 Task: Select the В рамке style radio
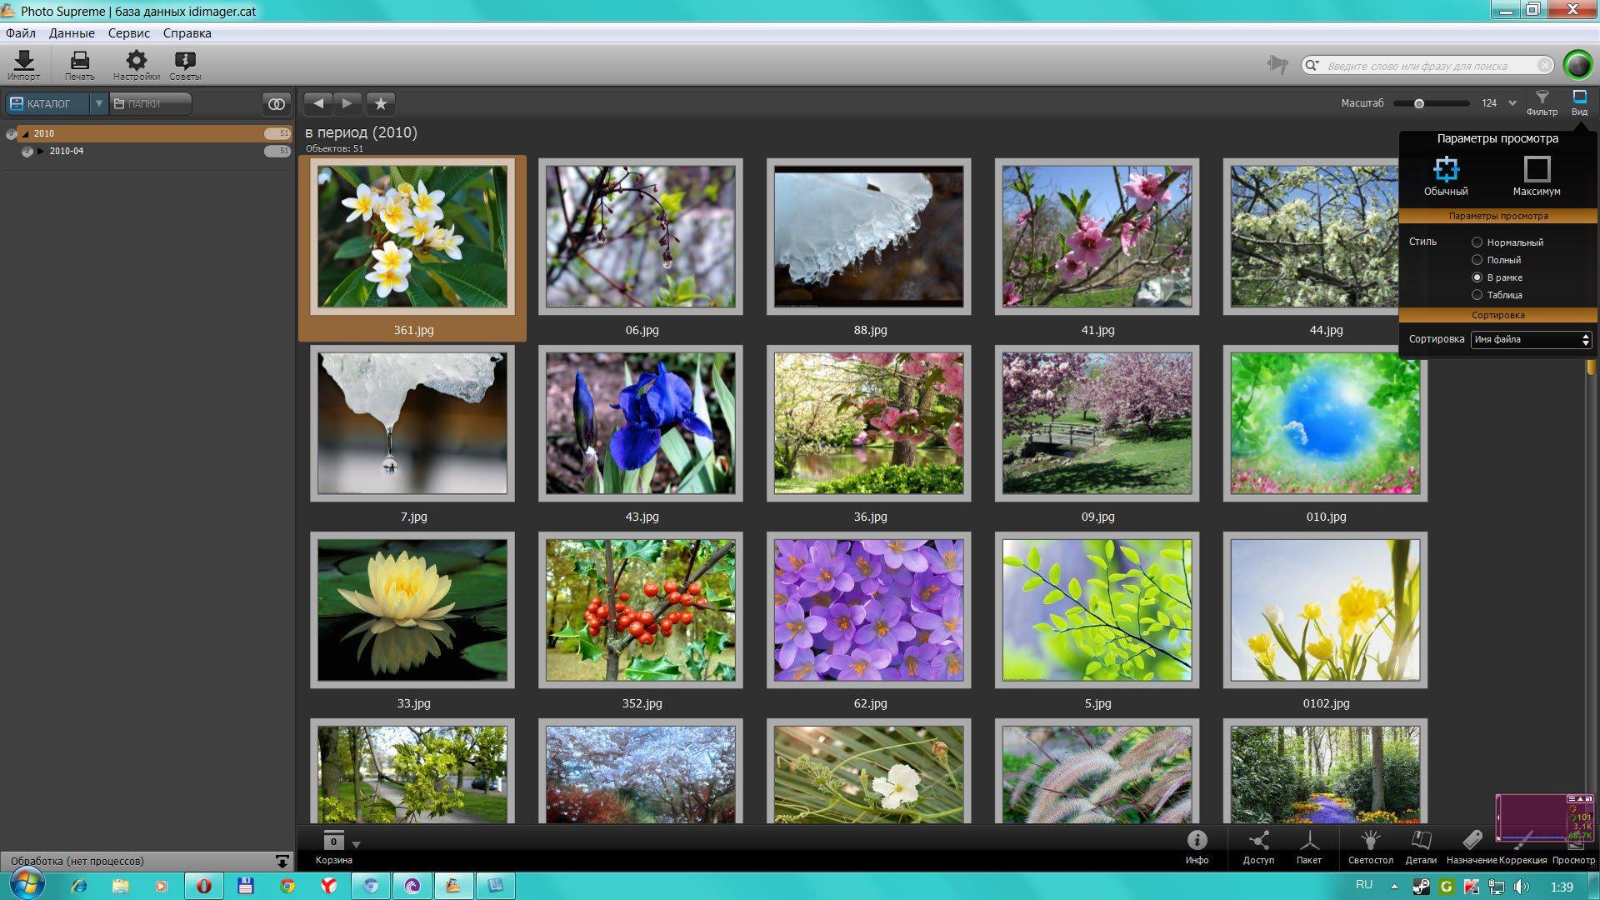(x=1477, y=277)
